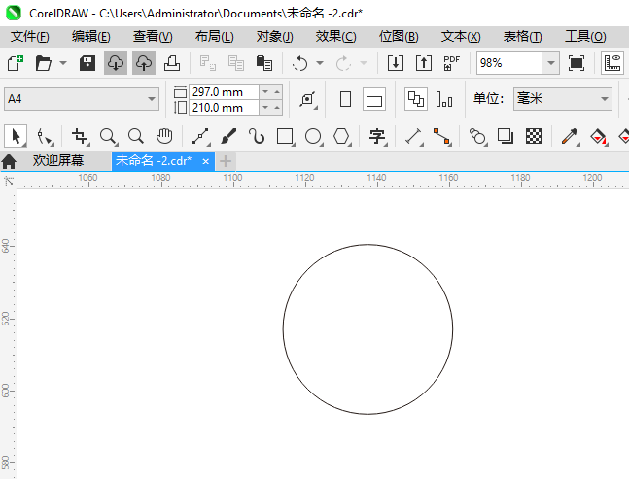Select the Text tool 字

[377, 136]
